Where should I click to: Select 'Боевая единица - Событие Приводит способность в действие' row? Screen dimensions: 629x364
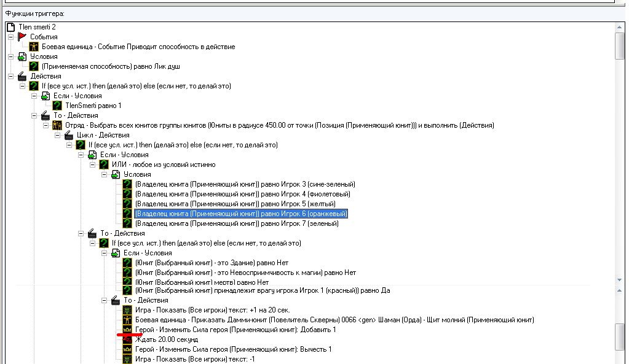coord(138,47)
